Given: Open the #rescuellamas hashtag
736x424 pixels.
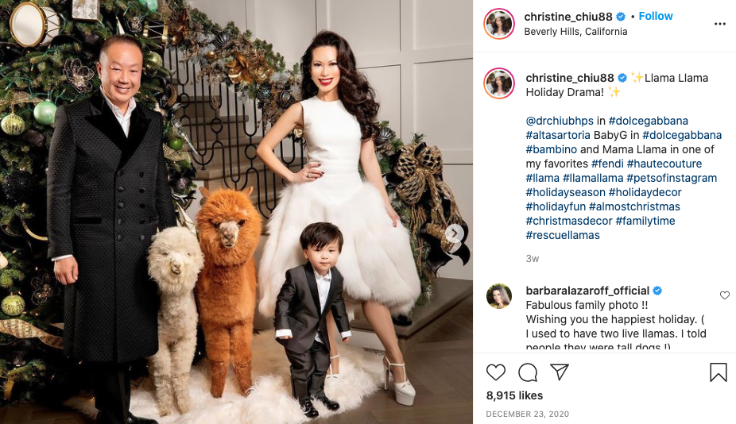Looking at the screenshot, I should (x=563, y=235).
